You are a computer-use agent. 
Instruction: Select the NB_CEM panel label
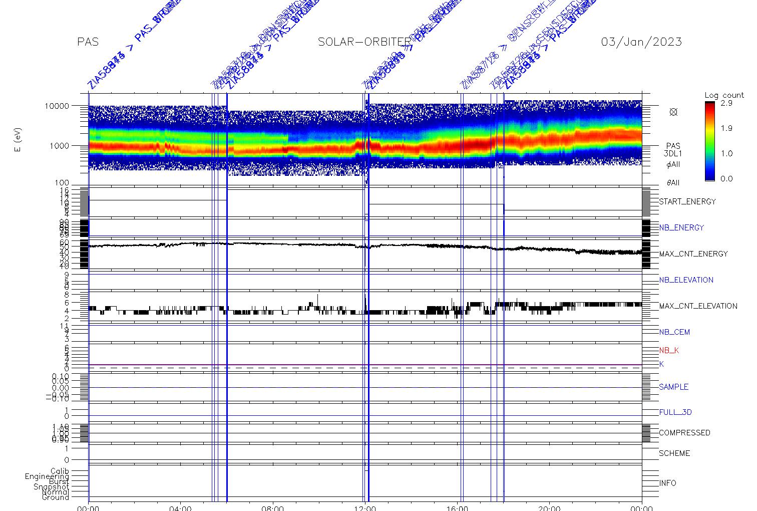(x=674, y=332)
